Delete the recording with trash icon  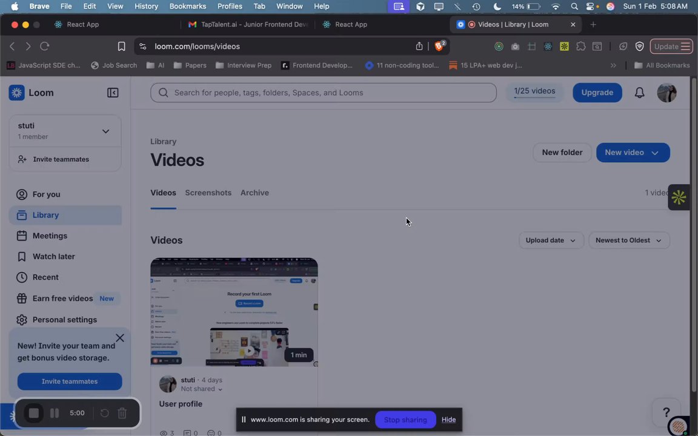point(122,414)
